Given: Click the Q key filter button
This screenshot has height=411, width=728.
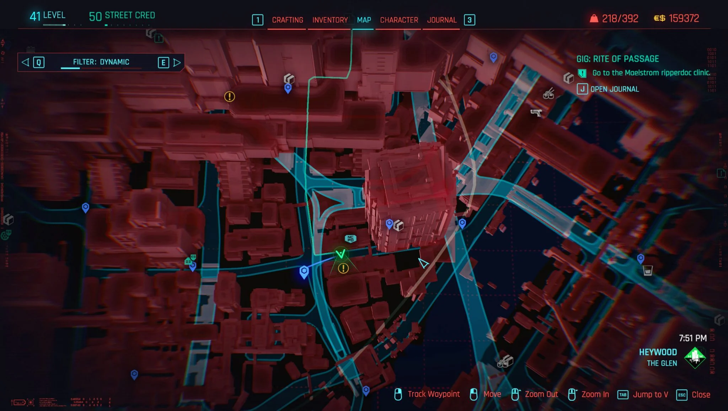Looking at the screenshot, I should point(39,63).
